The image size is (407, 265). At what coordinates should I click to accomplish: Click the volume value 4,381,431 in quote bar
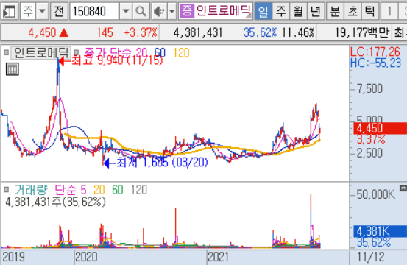(198, 32)
